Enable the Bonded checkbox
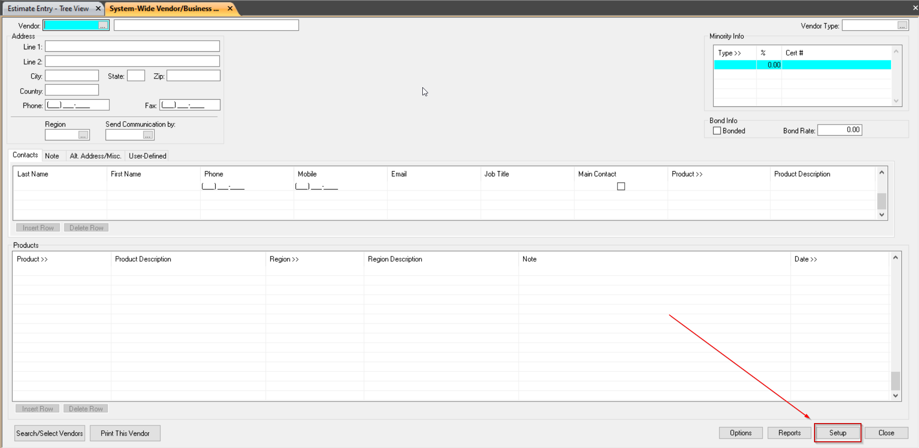 click(717, 130)
